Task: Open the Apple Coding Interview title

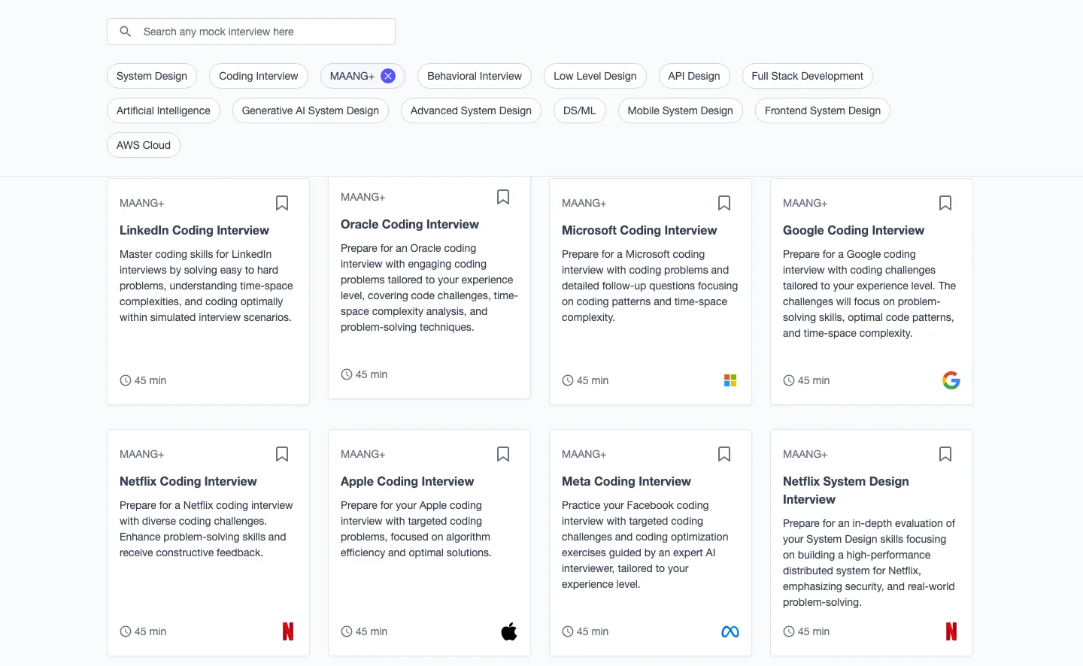Action: pyautogui.click(x=408, y=481)
